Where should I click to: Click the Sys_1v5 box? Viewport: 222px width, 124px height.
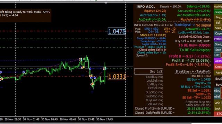click(x=148, y=71)
